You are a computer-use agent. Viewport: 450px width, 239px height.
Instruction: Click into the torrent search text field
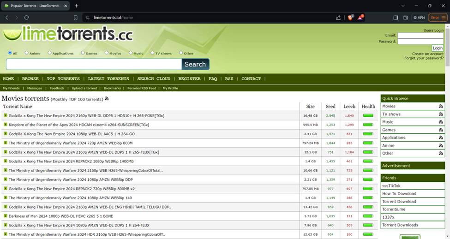[x=94, y=64]
